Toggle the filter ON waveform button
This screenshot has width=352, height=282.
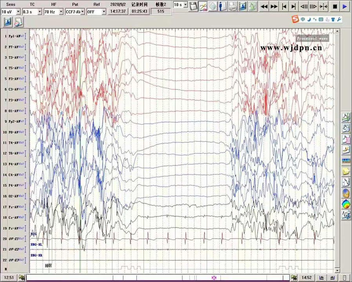tap(203, 6)
